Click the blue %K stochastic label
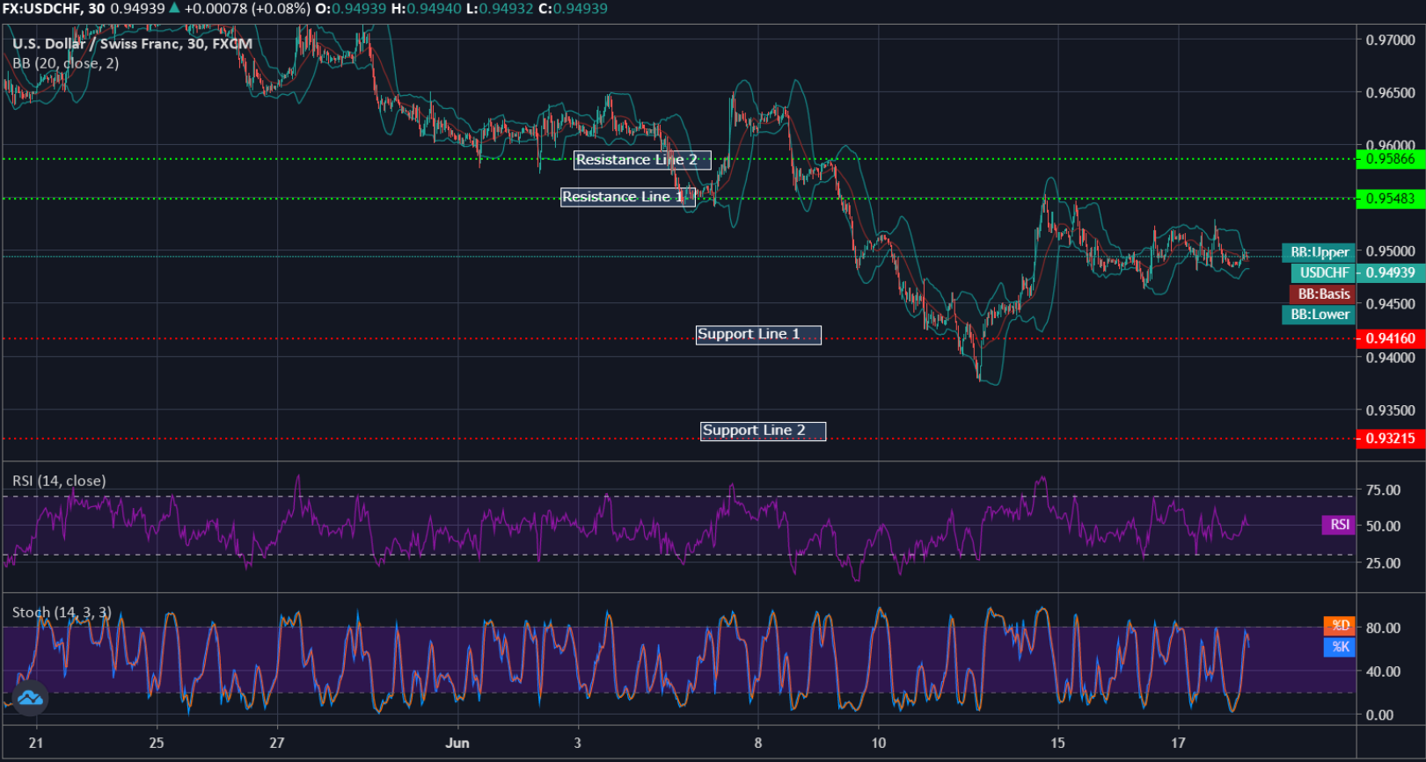The width and height of the screenshot is (1426, 762). (x=1340, y=647)
